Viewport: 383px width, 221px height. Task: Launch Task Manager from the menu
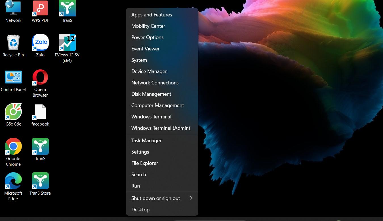(x=162, y=141)
